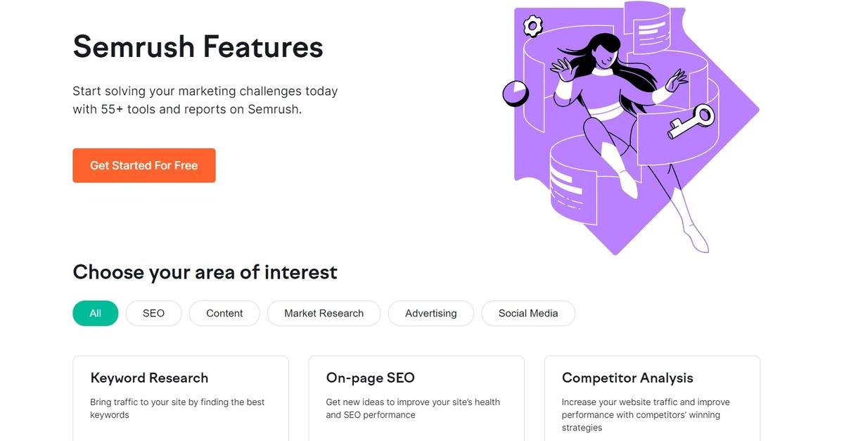Open the Keyword Research feature card
Viewport: 844px width, 441px height.
pos(180,394)
